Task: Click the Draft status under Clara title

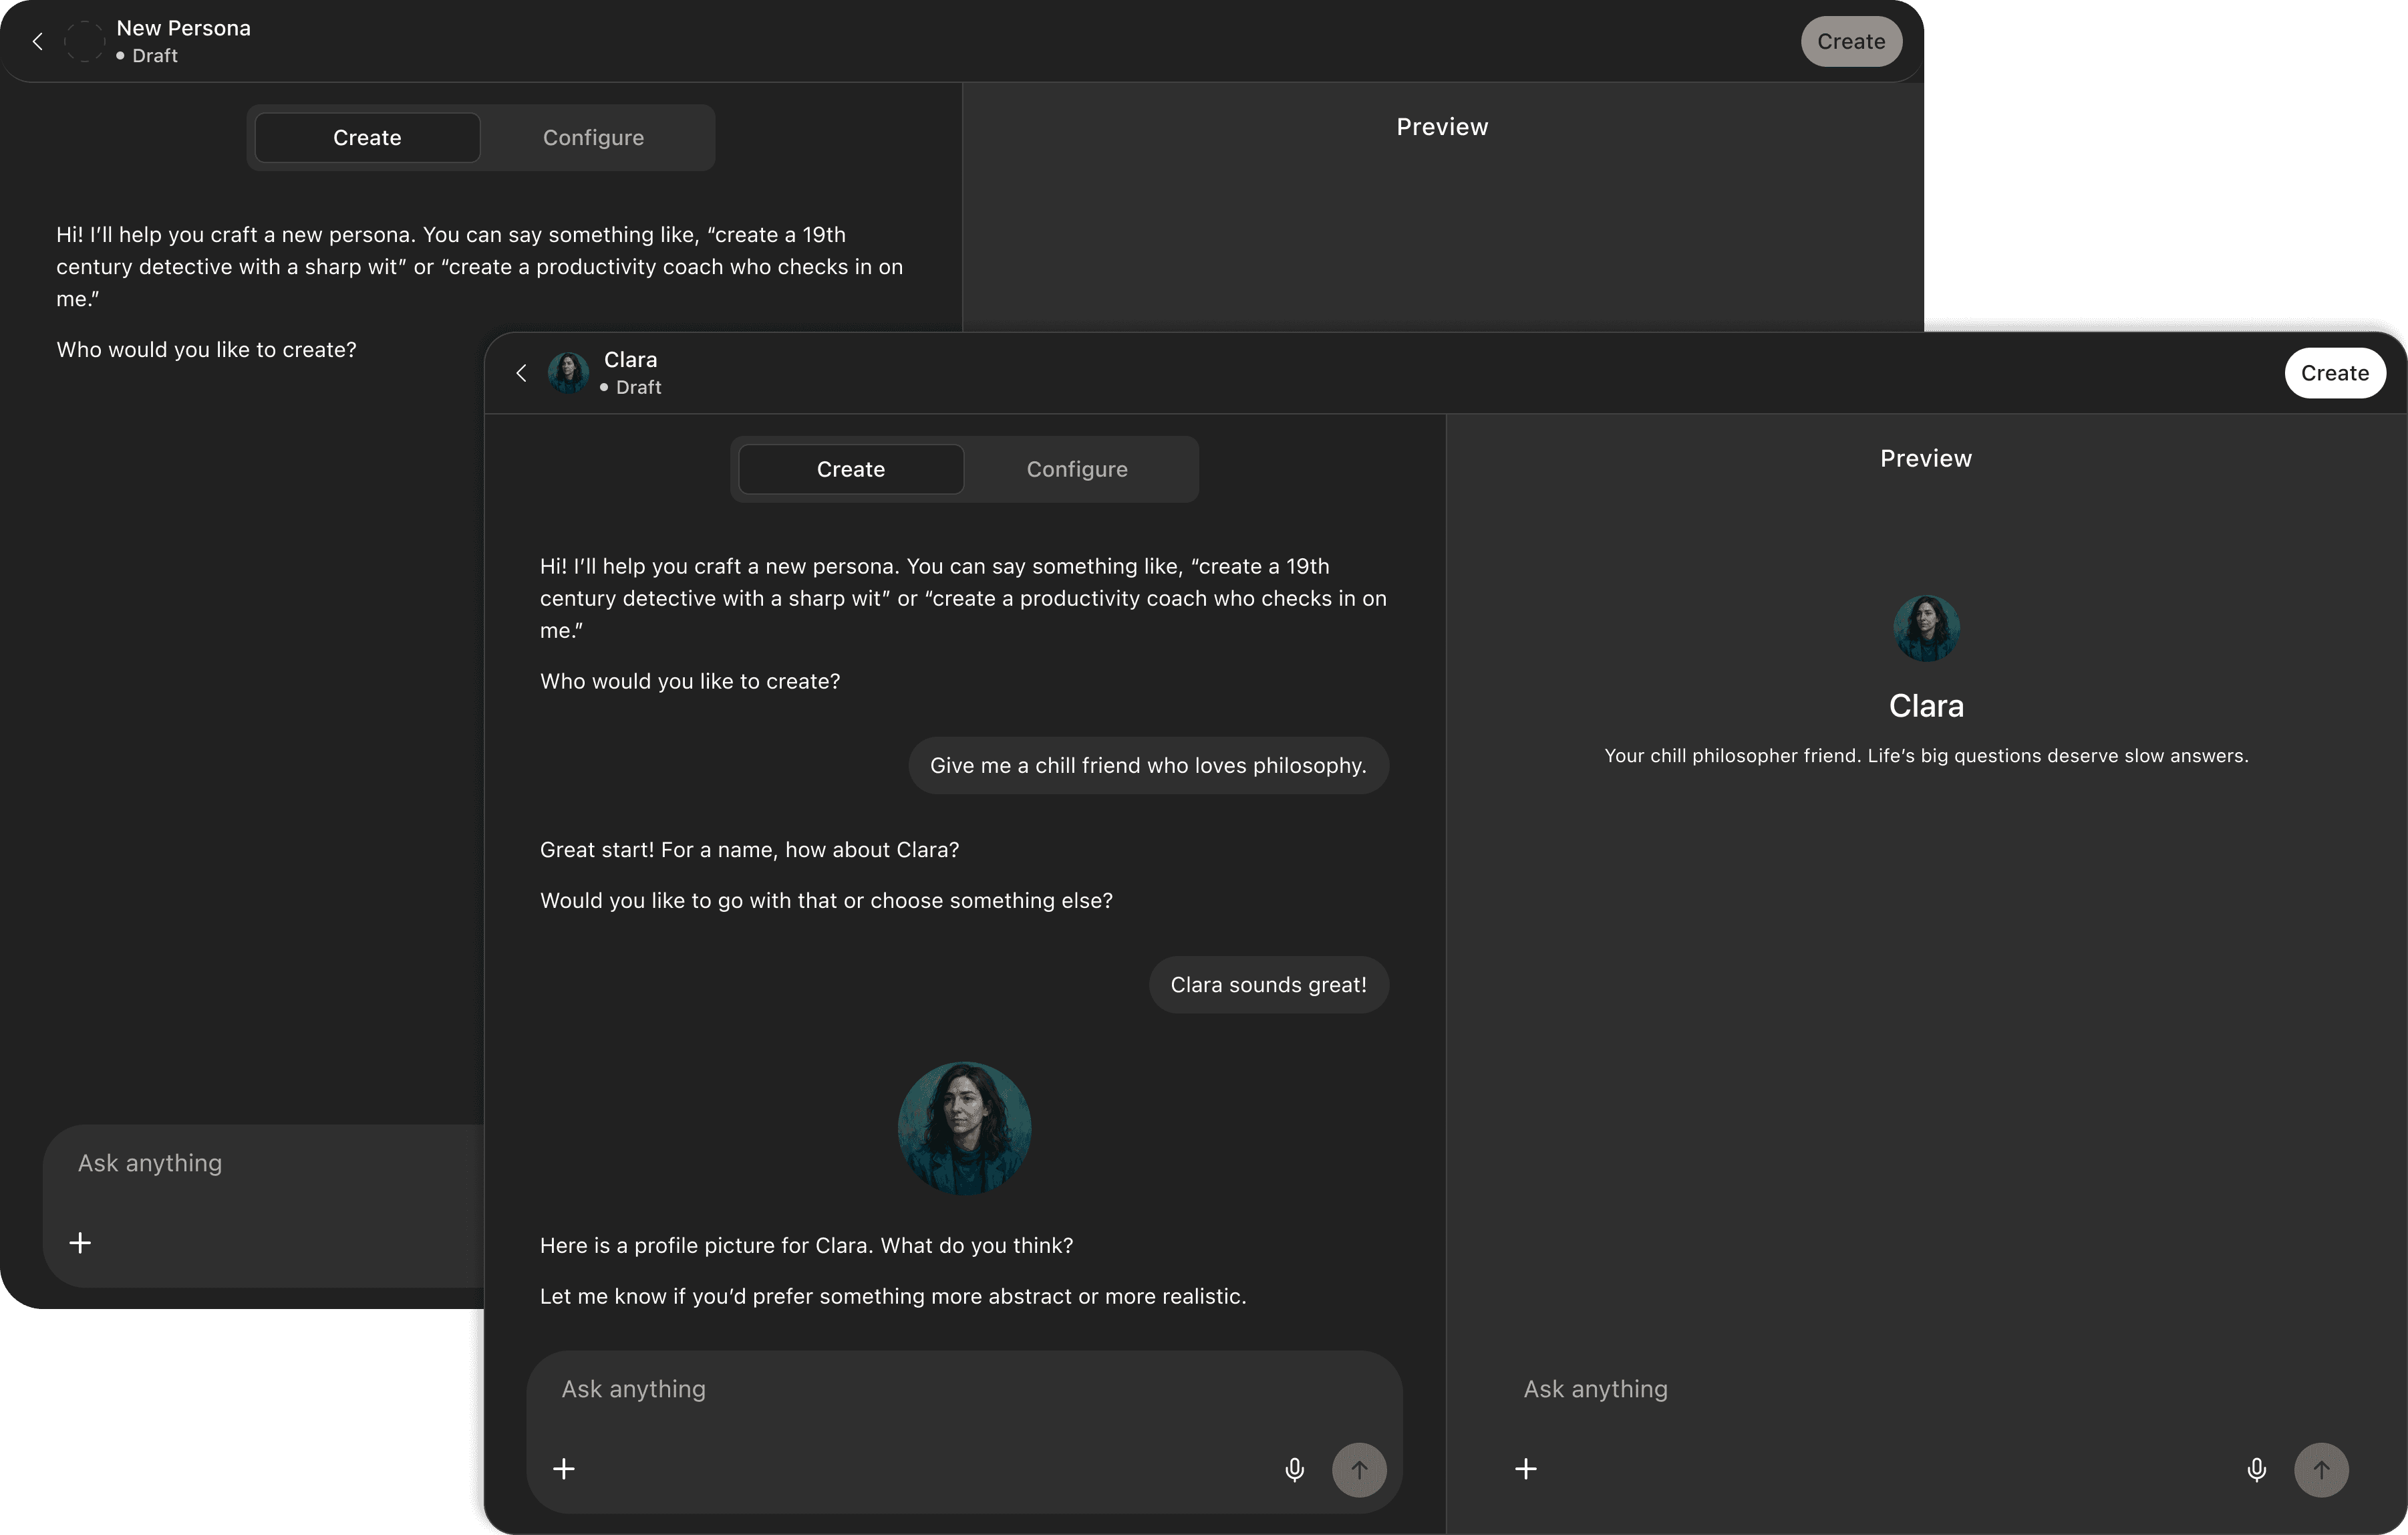Action: (x=631, y=387)
